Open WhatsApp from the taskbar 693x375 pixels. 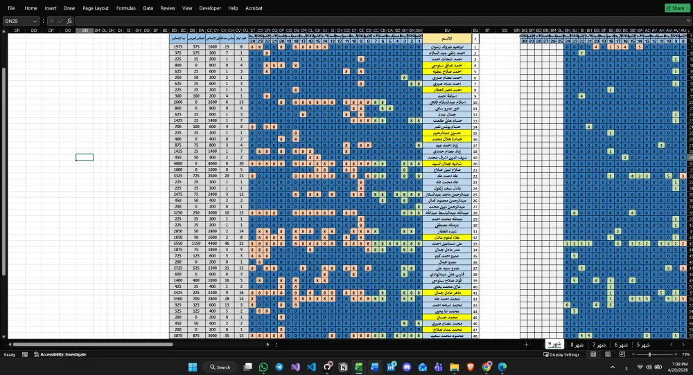263,367
